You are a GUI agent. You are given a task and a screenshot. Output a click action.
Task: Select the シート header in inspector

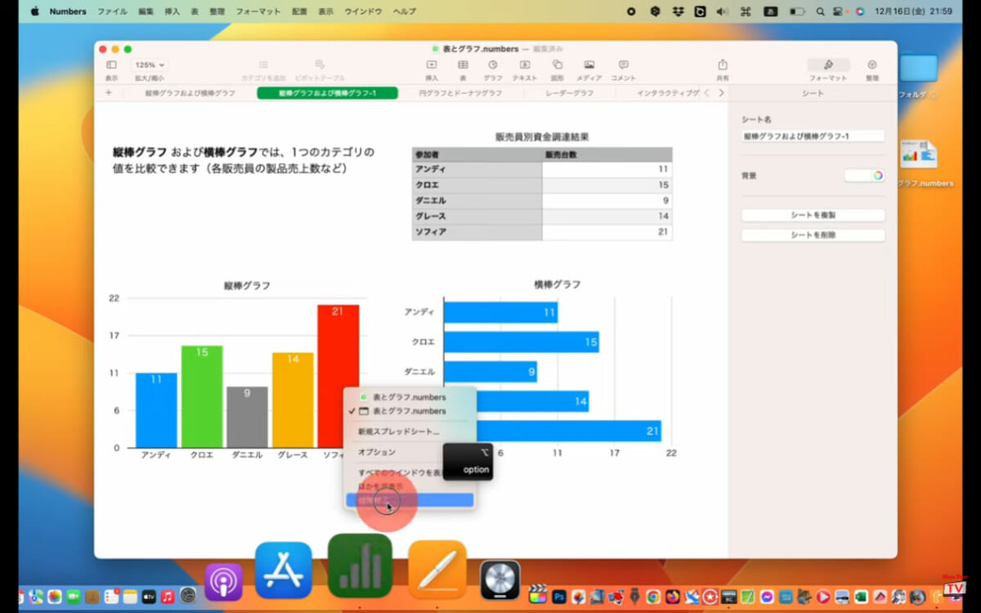(x=813, y=93)
